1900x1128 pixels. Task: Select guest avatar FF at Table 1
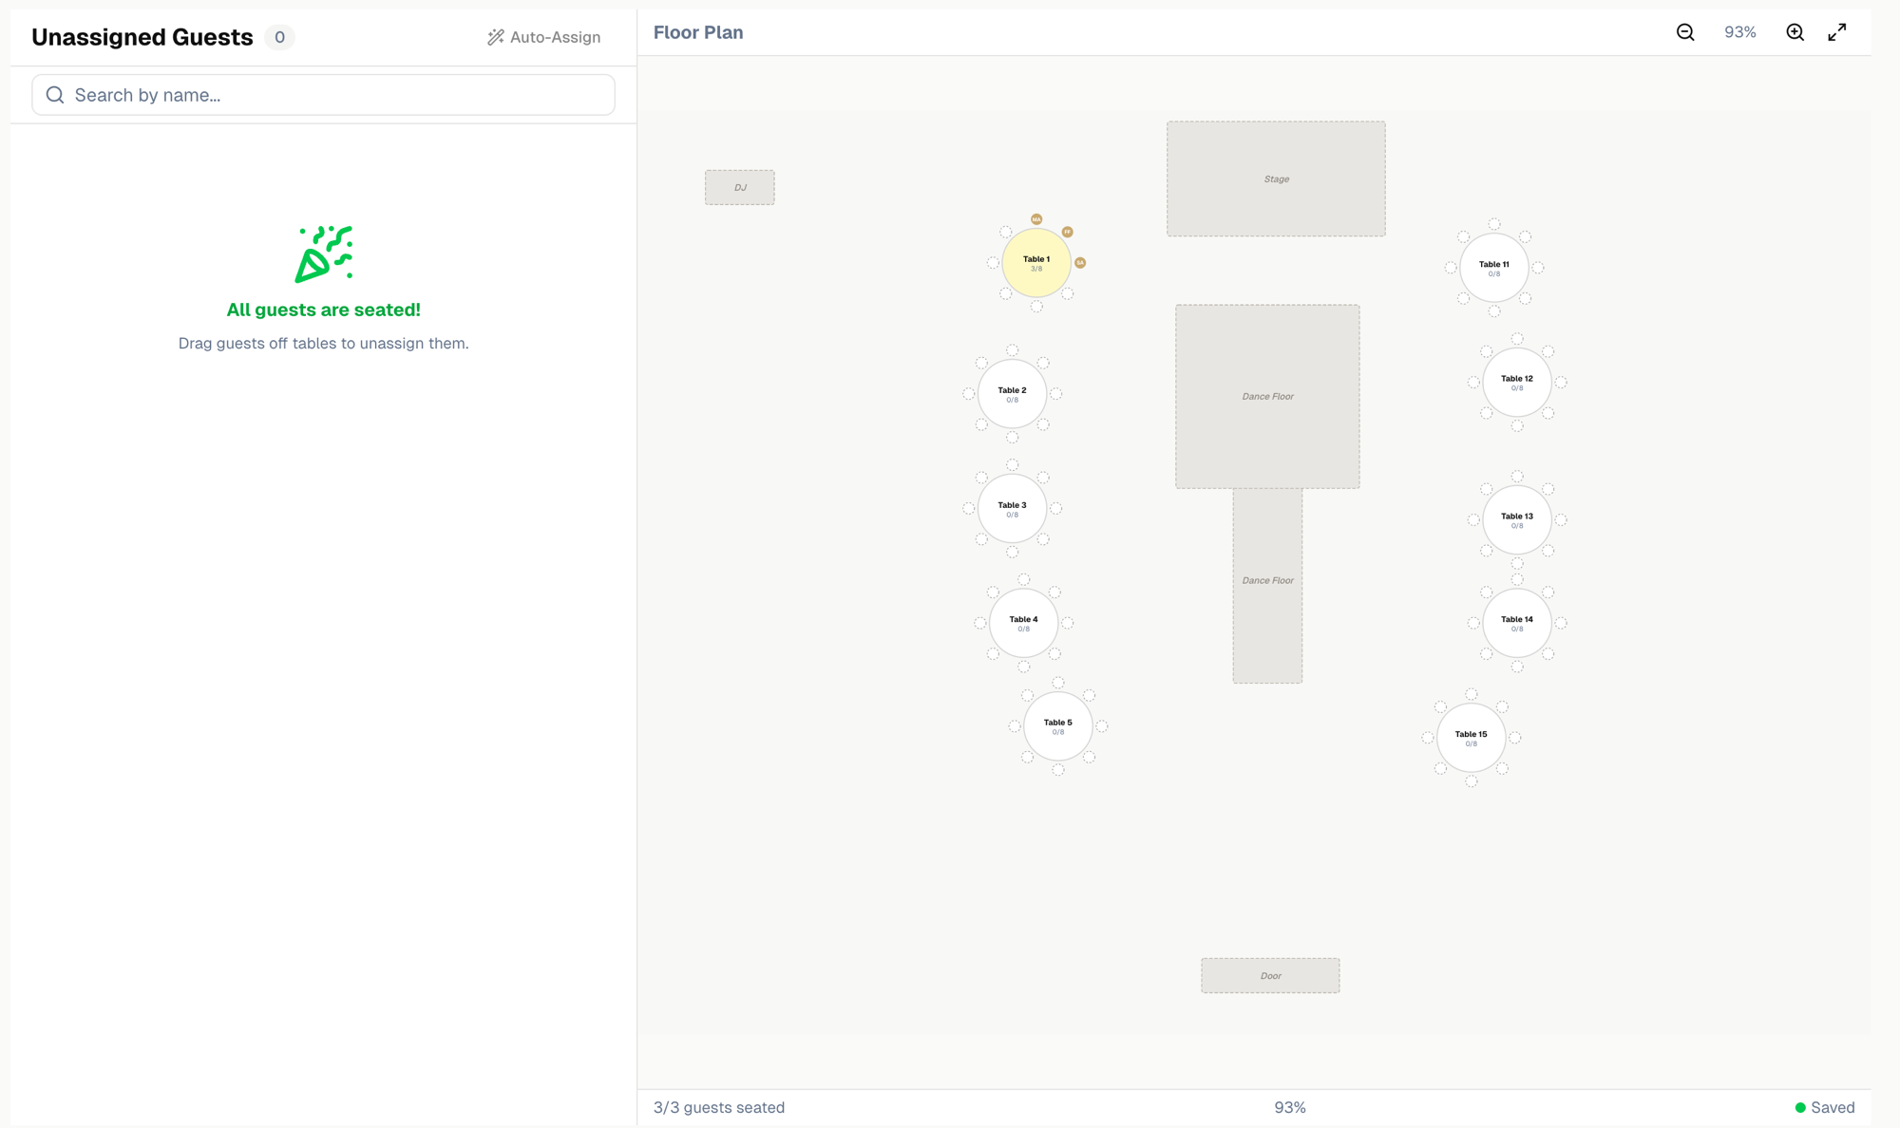coord(1067,231)
